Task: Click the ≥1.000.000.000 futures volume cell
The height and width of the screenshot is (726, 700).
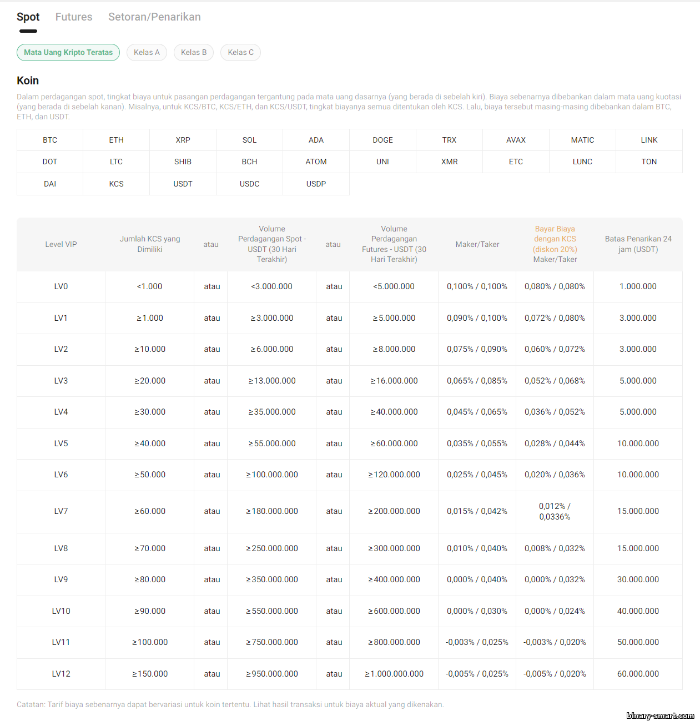Action: [x=394, y=674]
